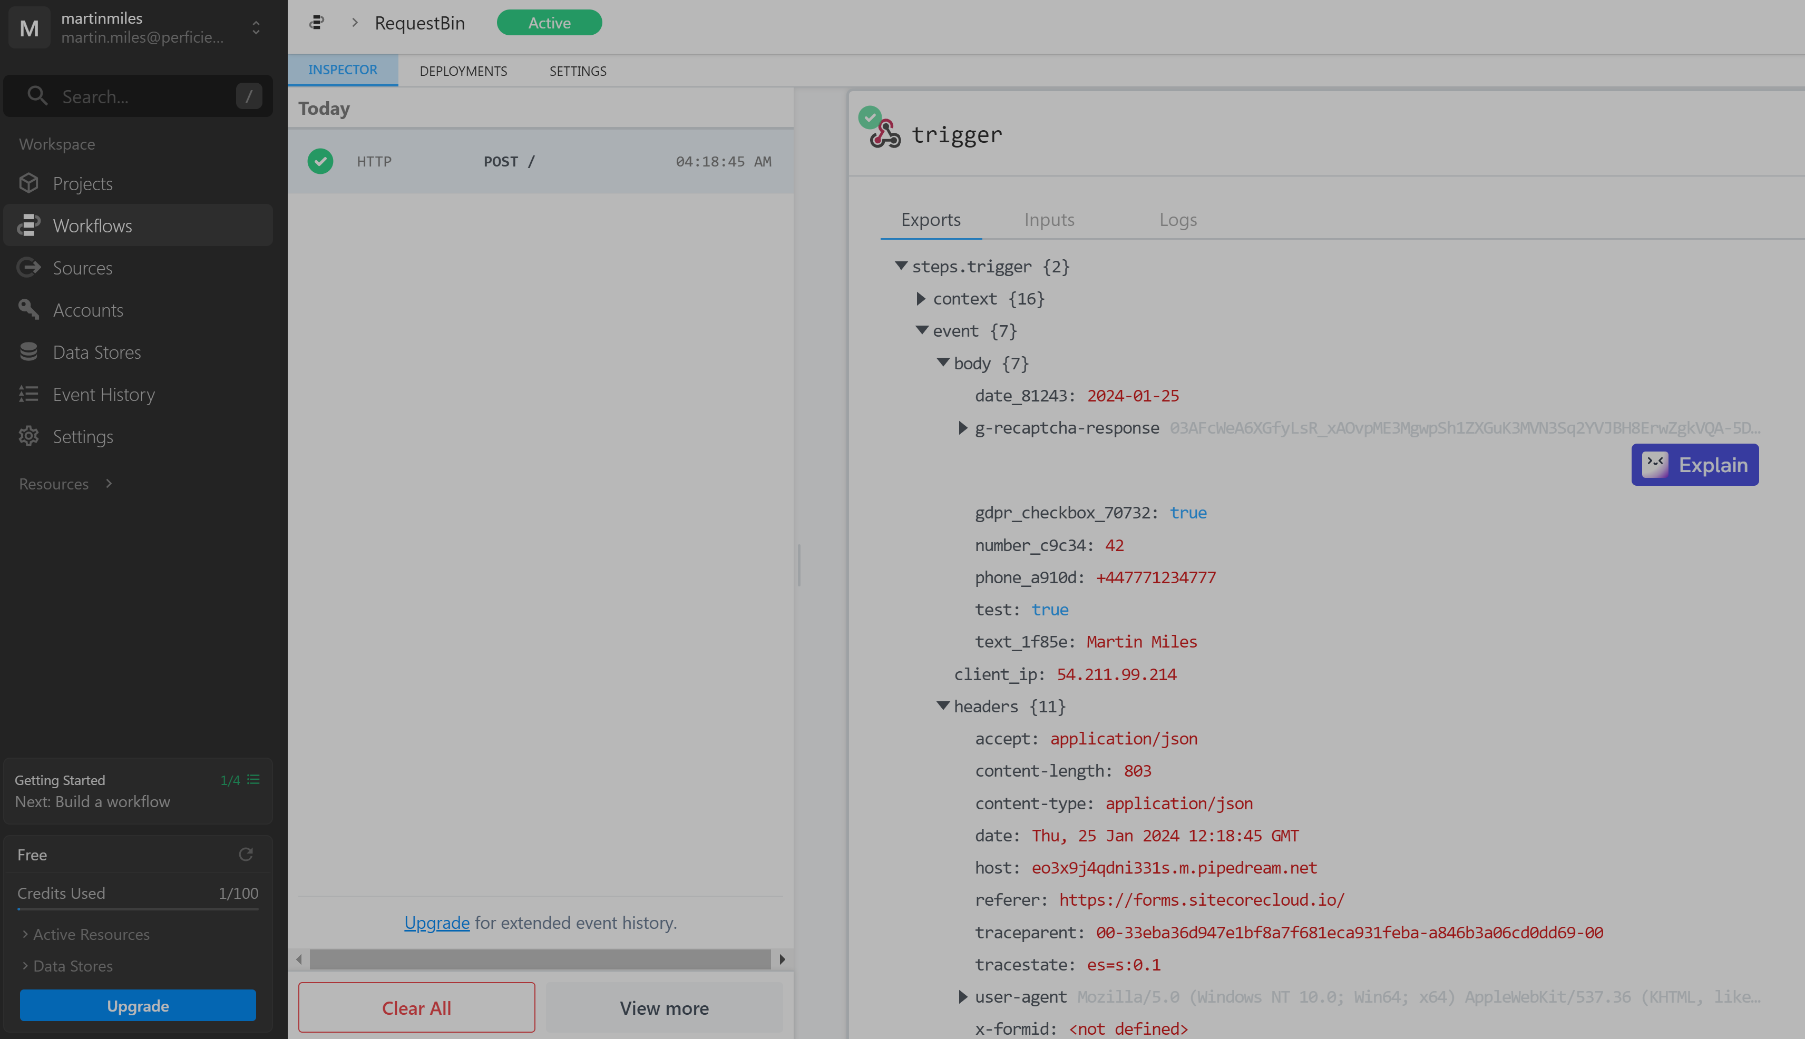
Task: Click the search magnifier icon
Action: [37, 95]
